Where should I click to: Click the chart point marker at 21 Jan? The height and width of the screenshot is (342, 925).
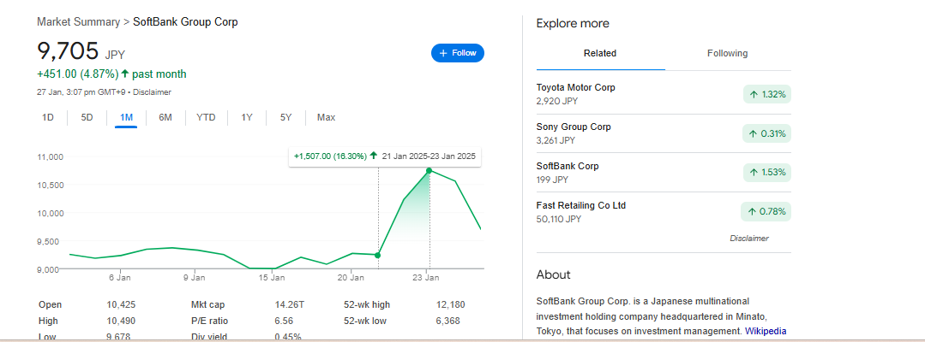pyautogui.click(x=377, y=255)
